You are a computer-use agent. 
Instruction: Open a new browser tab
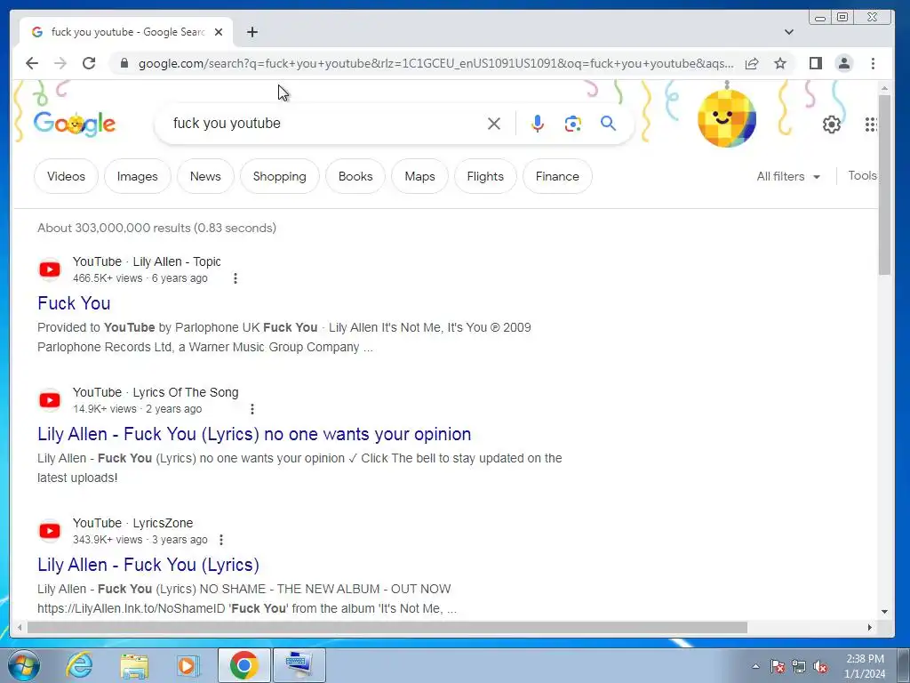point(251,32)
